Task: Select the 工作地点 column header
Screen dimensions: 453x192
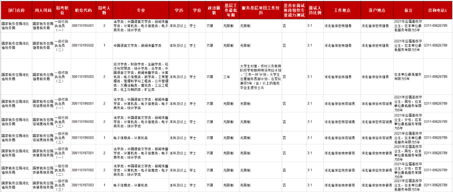Action: tap(342, 10)
